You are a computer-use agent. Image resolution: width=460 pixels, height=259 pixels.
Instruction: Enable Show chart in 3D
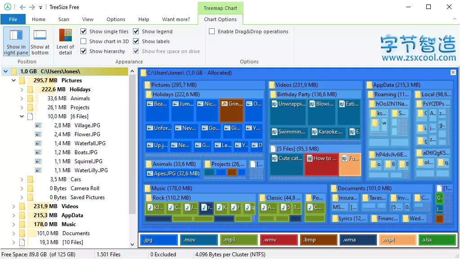84,41
